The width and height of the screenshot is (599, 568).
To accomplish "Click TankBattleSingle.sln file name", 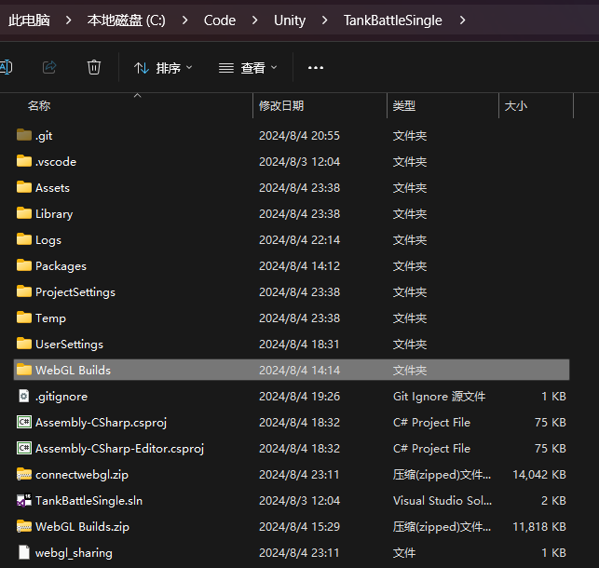I will tap(89, 501).
